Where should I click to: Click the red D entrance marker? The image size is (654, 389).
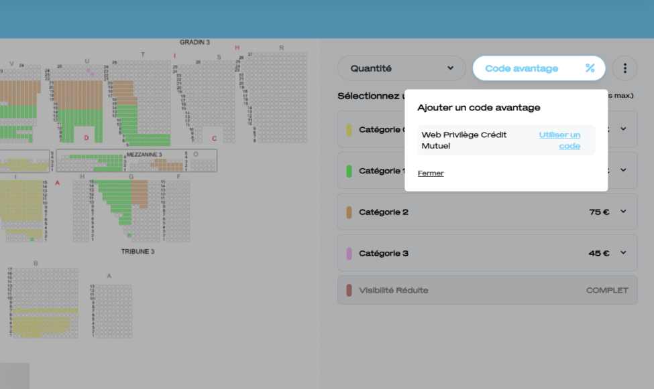point(86,138)
